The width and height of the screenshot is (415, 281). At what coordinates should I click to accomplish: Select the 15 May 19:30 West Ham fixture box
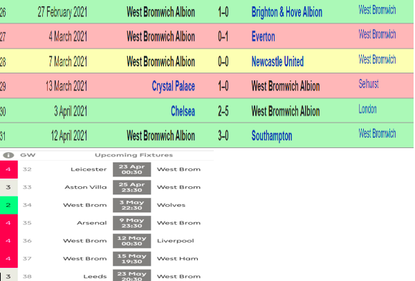(x=132, y=259)
